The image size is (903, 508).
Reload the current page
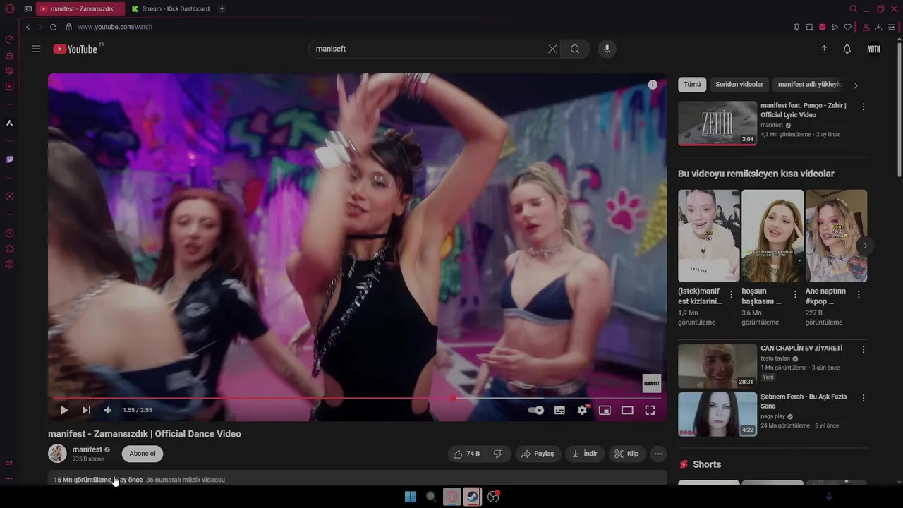point(53,27)
